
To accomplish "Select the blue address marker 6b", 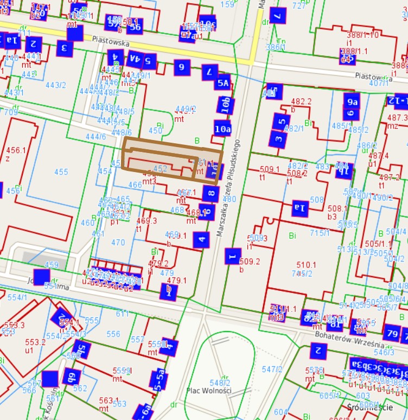I will click(70, 377).
